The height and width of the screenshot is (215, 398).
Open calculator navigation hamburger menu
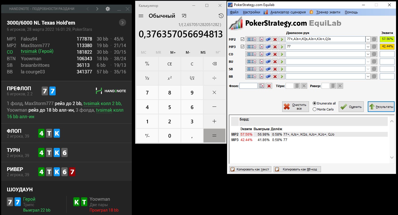141,16
